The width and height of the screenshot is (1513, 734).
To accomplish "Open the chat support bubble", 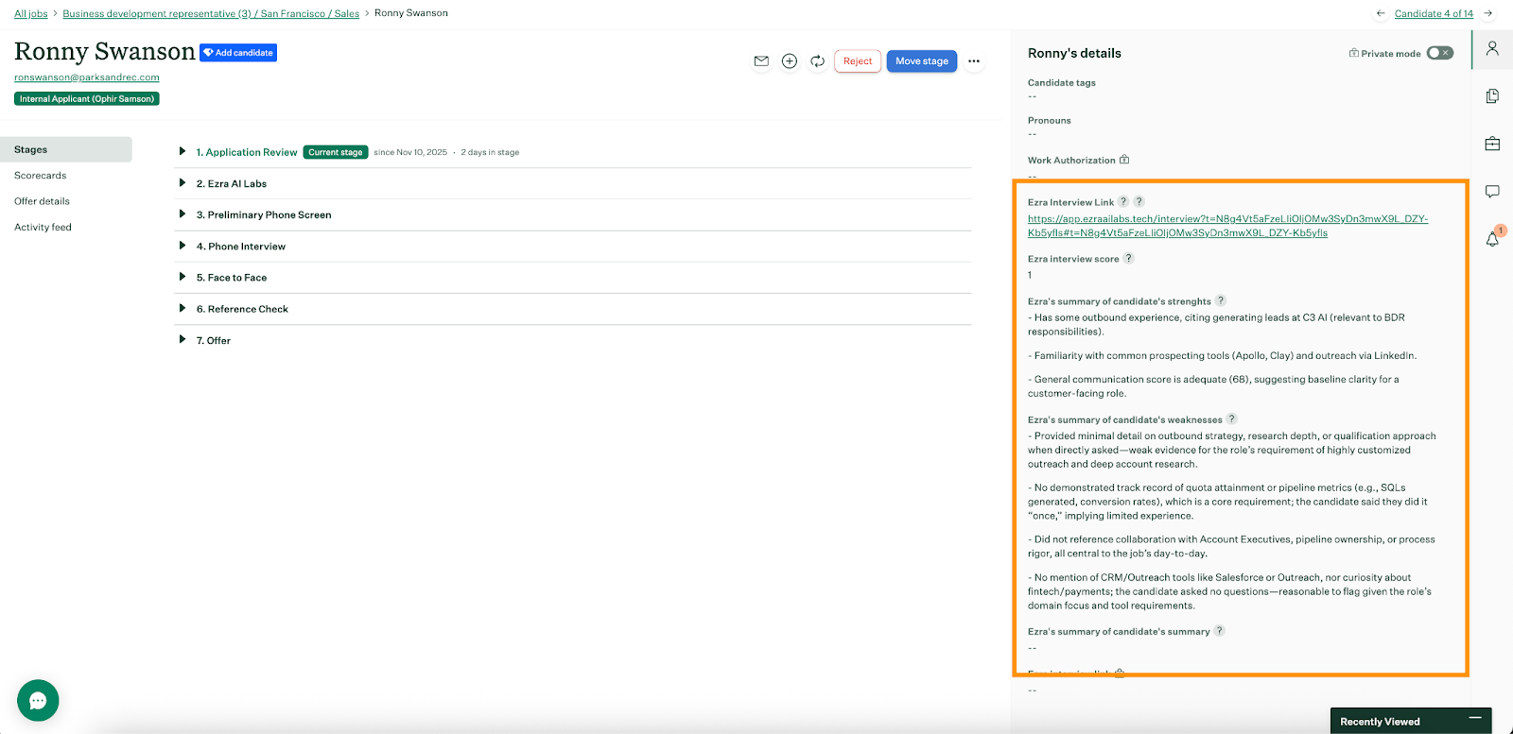I will tap(38, 701).
